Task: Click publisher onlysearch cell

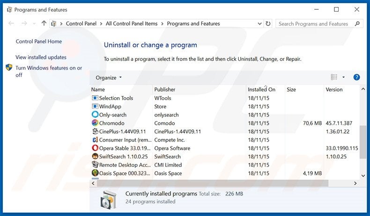Action: [x=166, y=115]
